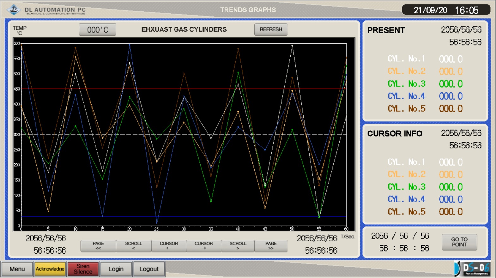Refresh the exhaust gas trend graph
The width and height of the screenshot is (496, 278).
(x=271, y=29)
